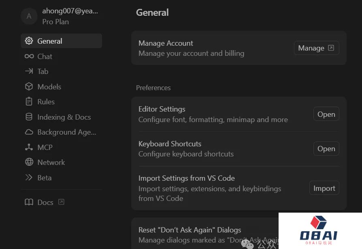The width and height of the screenshot is (362, 249).
Task: Open Keyboard Shortcuts with the Open button
Action: [x=326, y=148]
